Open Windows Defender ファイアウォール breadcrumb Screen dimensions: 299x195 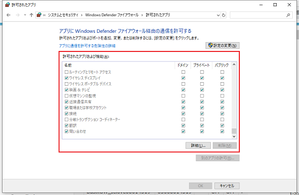click(112, 15)
